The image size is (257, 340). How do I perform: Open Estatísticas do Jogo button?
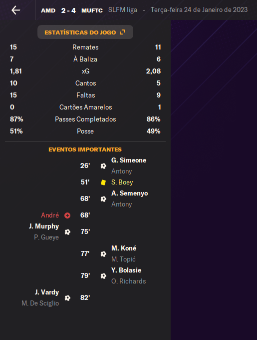pyautogui.click(x=85, y=32)
